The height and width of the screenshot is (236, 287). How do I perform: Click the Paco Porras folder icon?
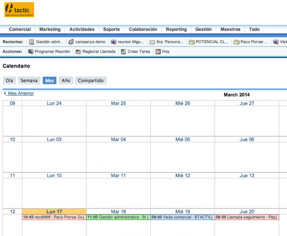tap(237, 42)
